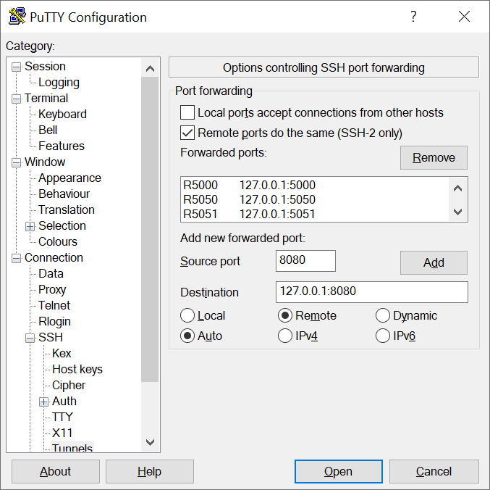Viewport: 490px width, 490px height.
Task: Open the Window category
Action: coord(45,162)
